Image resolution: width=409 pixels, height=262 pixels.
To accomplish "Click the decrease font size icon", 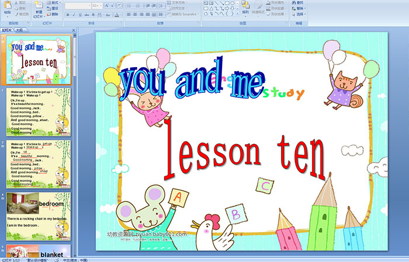I will [113, 5].
